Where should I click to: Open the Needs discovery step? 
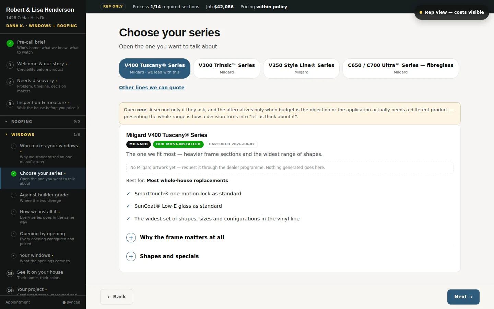tap(43, 85)
